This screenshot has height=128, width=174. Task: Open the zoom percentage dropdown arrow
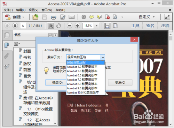click(96, 26)
